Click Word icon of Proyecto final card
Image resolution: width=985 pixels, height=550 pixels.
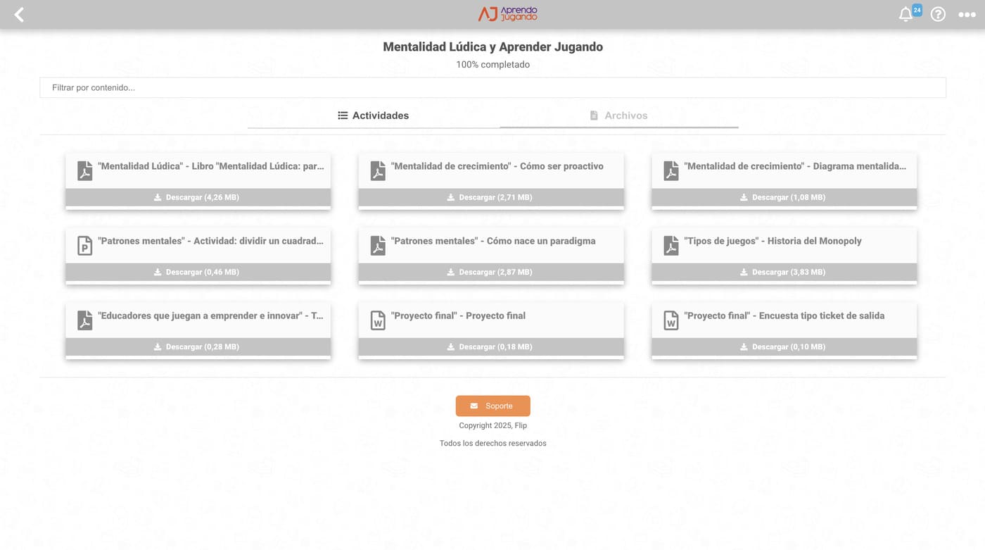(x=378, y=320)
